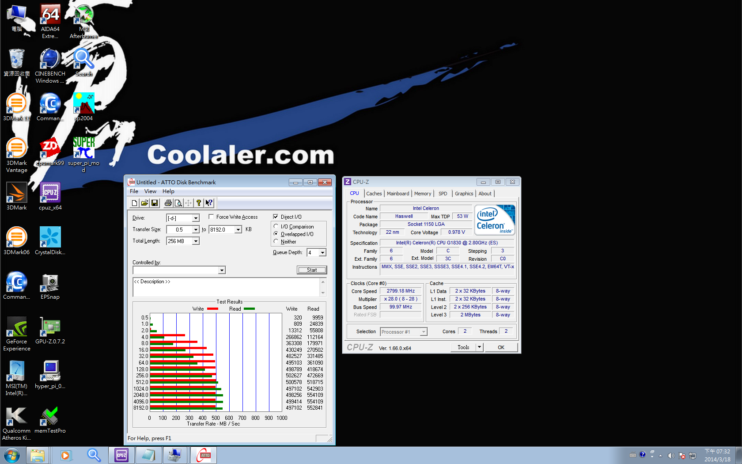Viewport: 742px width, 464px height.
Task: Open CINEBENCH Windows desktop shortcut
Action: point(50,66)
